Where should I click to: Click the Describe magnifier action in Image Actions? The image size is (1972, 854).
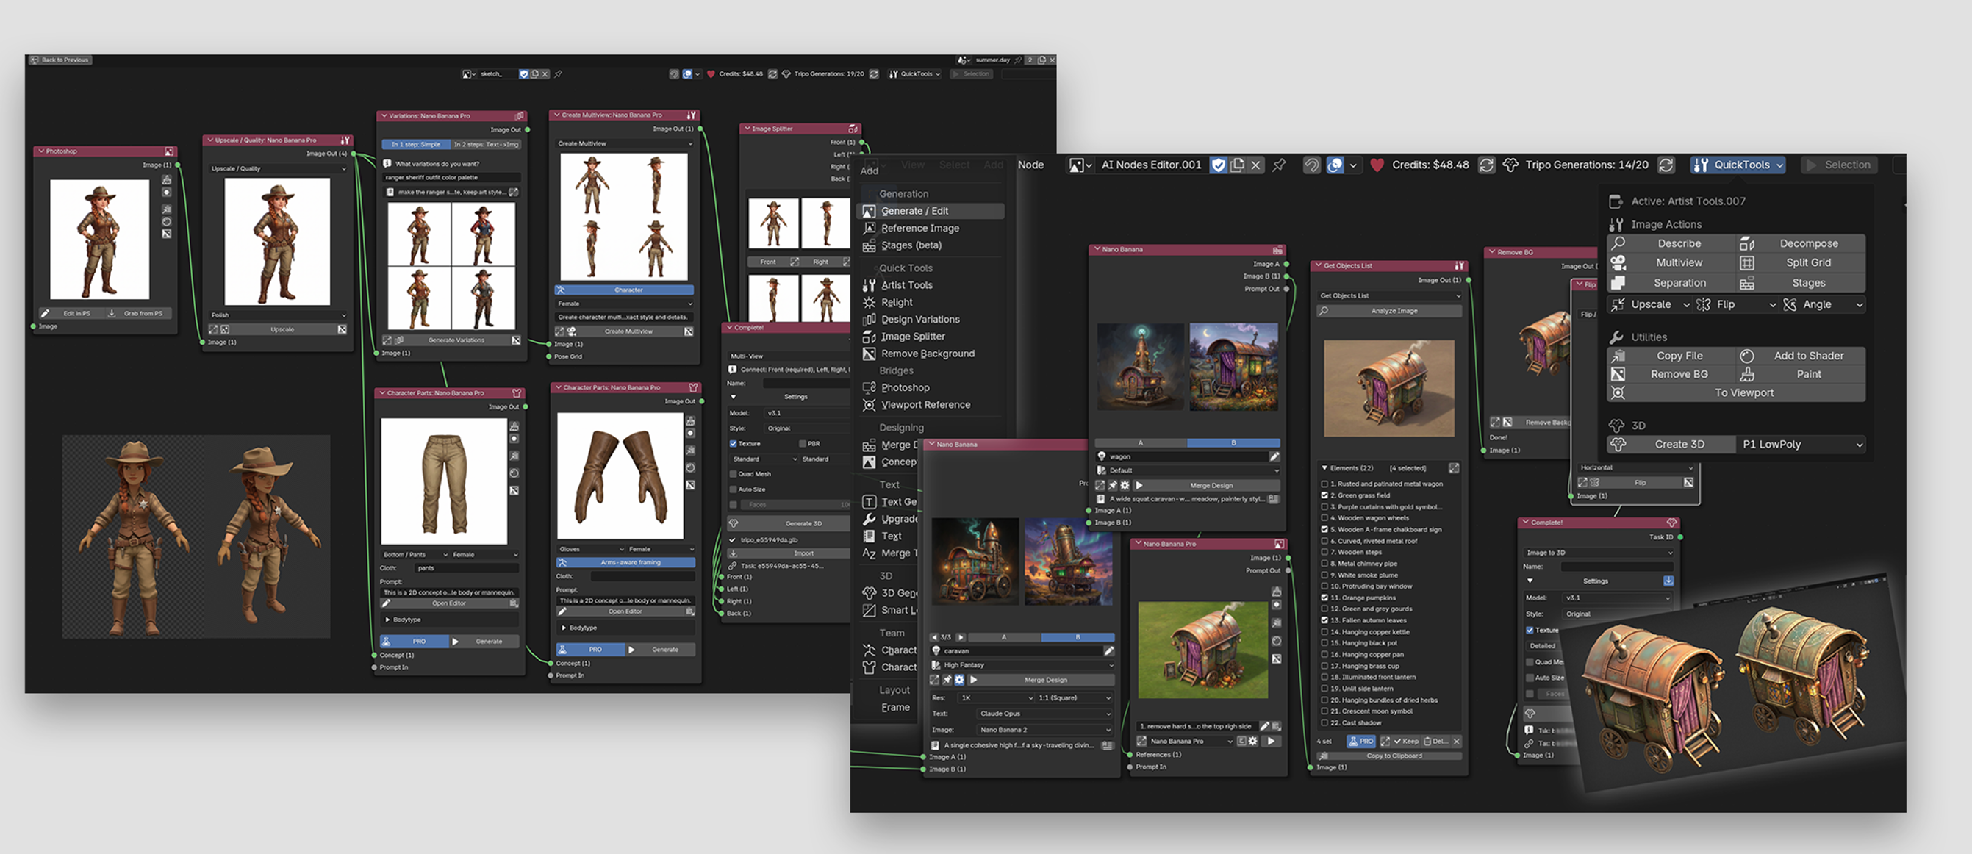point(1671,243)
